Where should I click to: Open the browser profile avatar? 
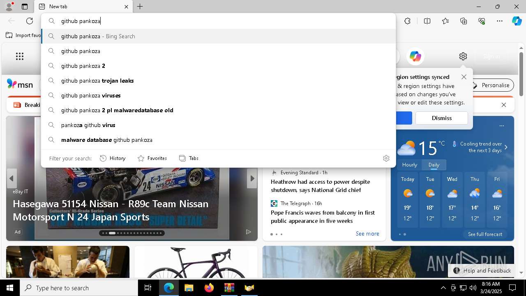(9, 7)
